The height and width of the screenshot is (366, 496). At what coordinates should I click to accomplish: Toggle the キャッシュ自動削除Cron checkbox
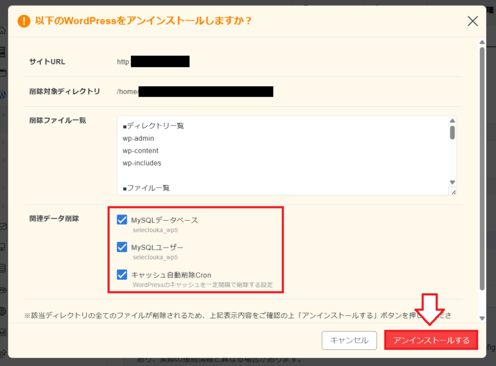122,274
